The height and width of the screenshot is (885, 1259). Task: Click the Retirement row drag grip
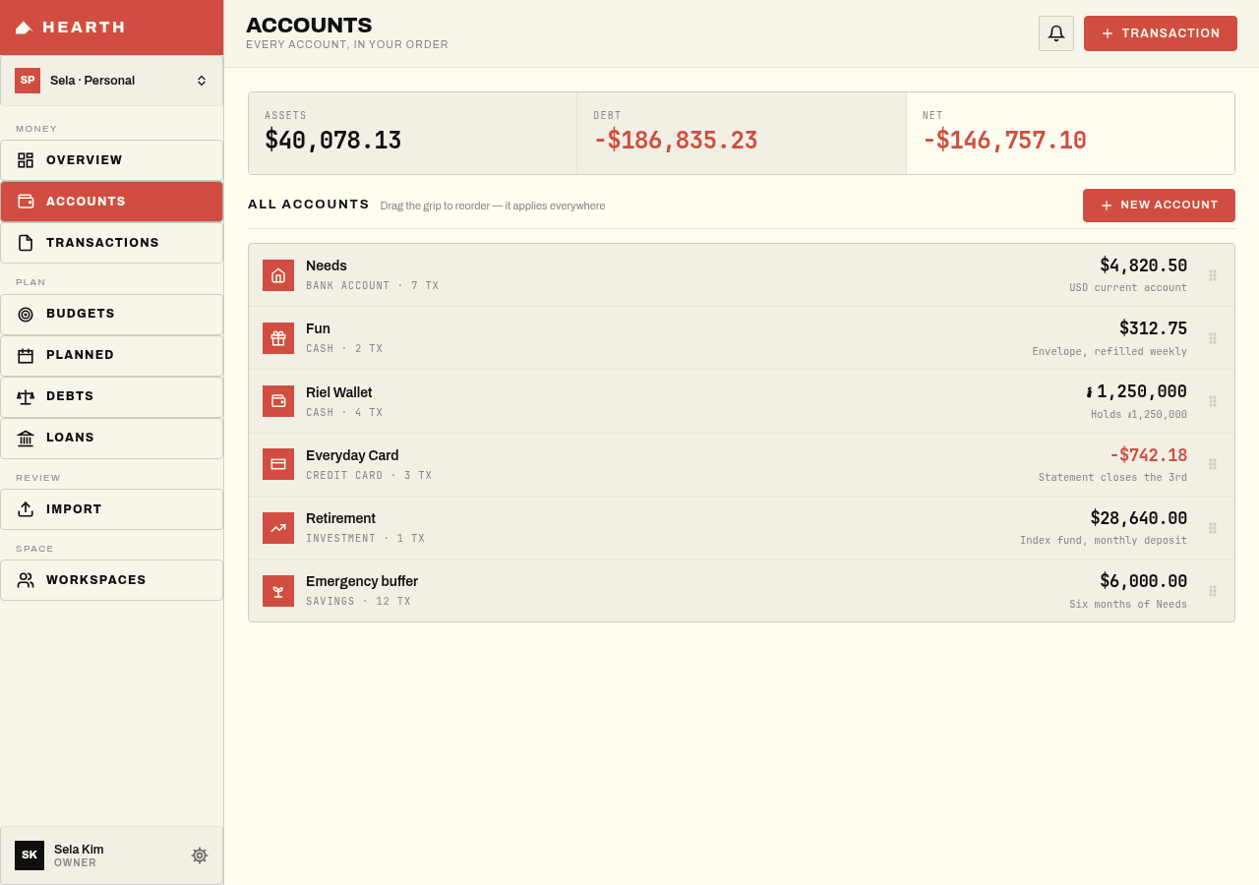click(1213, 528)
